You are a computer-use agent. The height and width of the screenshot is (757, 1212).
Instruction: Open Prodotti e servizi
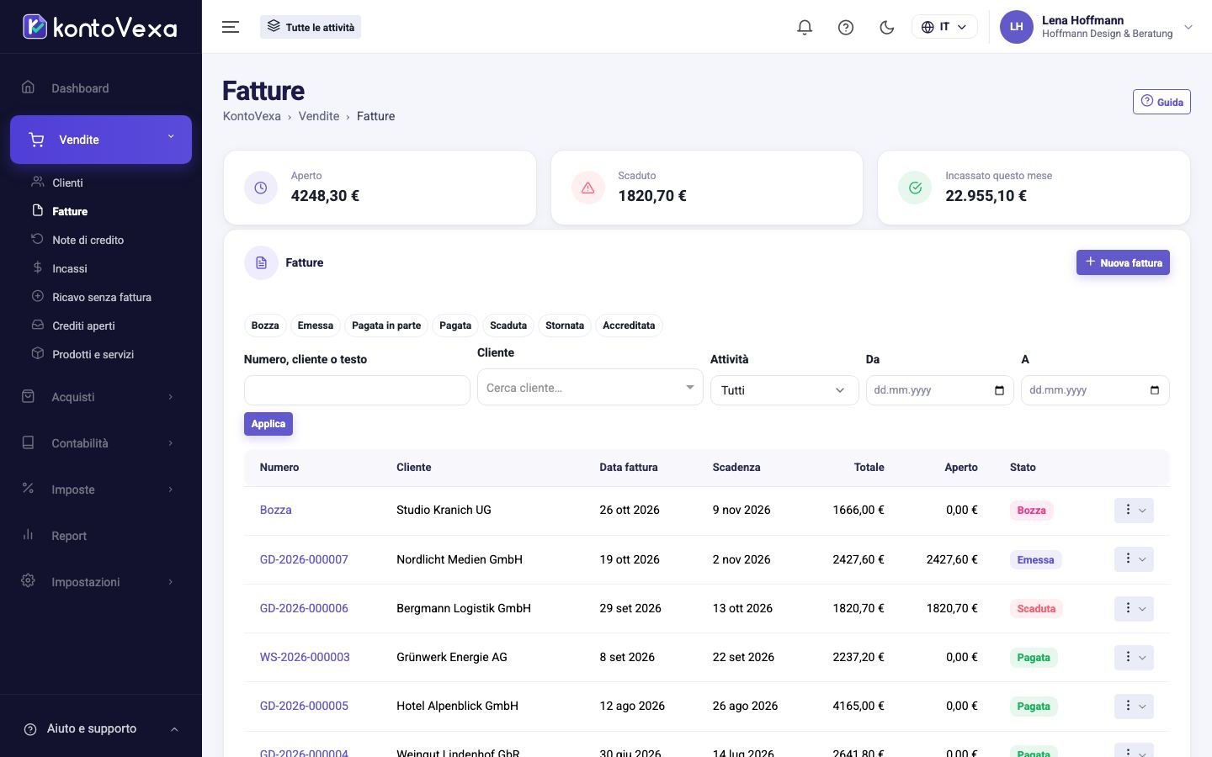tap(93, 354)
